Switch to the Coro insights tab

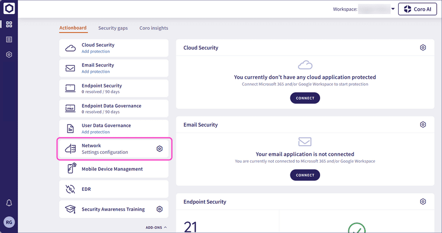153,28
